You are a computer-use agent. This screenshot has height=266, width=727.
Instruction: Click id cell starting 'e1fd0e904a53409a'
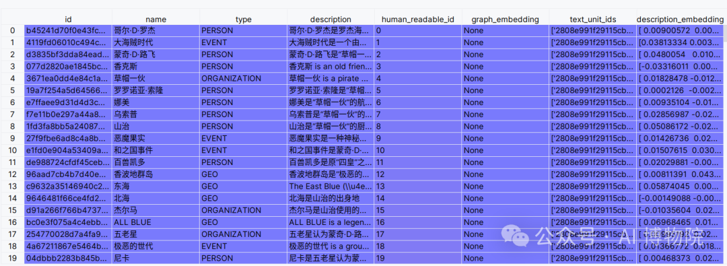tap(68, 150)
